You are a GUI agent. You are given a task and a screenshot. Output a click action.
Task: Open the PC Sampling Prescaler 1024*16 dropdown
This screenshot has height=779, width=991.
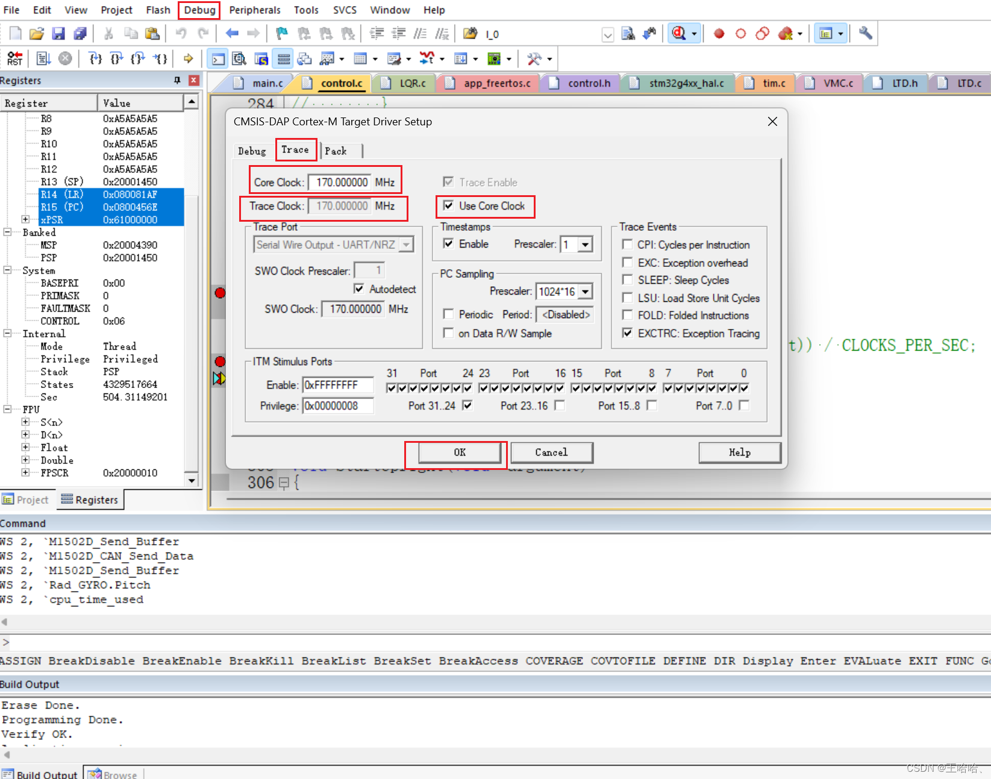pyautogui.click(x=586, y=292)
